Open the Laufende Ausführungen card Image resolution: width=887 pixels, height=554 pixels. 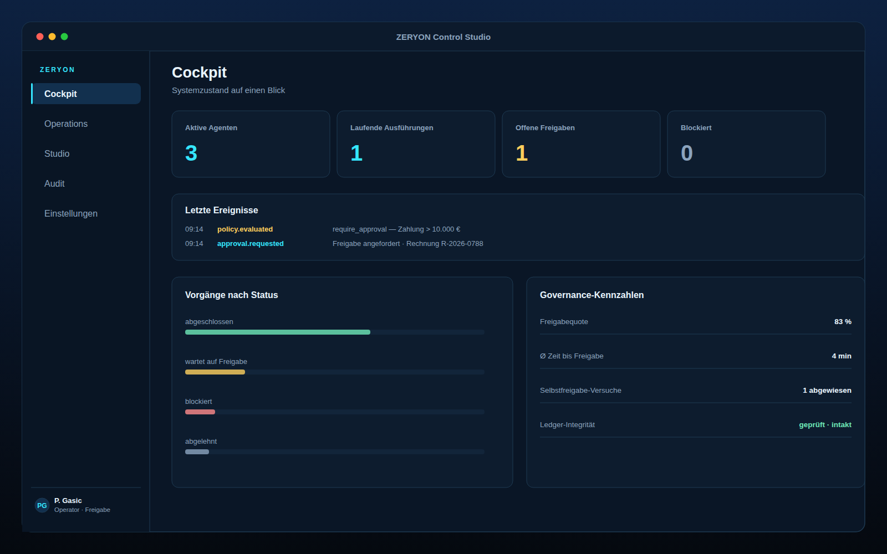click(416, 144)
